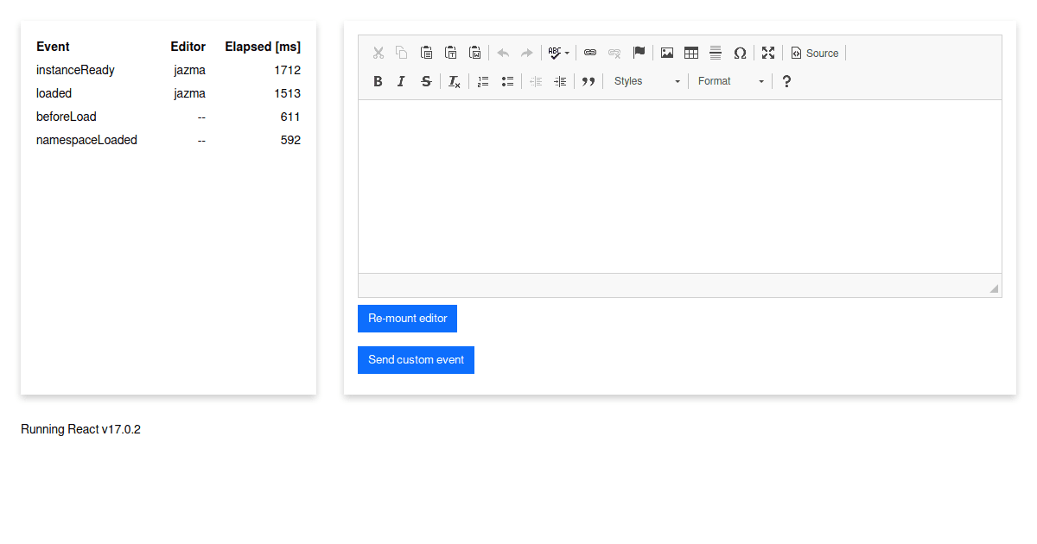Click the editor help question mark
The image size is (1037, 544).
coord(786,80)
